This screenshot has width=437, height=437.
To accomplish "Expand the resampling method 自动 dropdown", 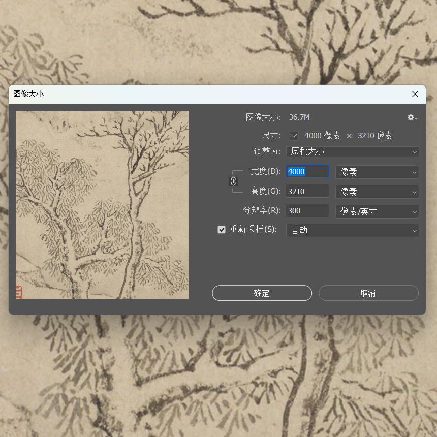I will pyautogui.click(x=352, y=231).
